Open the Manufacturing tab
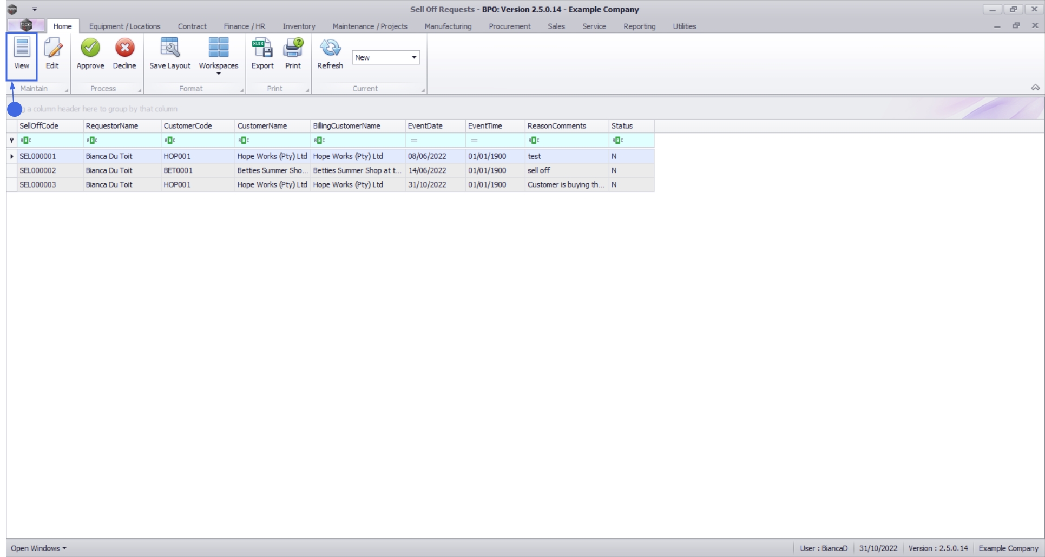Viewport: 1045px width, 557px height. click(x=448, y=26)
